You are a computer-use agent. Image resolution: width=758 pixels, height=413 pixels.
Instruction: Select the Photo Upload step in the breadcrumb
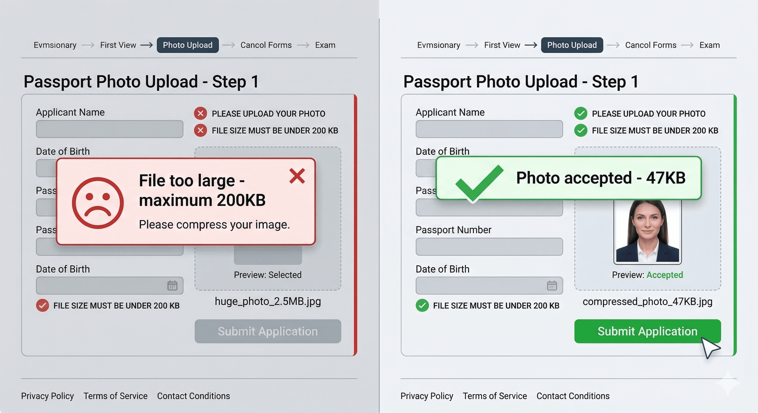[187, 45]
